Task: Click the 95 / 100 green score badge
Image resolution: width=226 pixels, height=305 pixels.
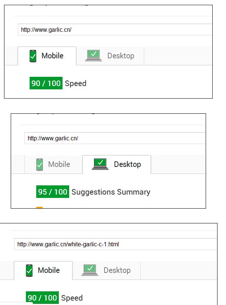Action: [x=53, y=192]
